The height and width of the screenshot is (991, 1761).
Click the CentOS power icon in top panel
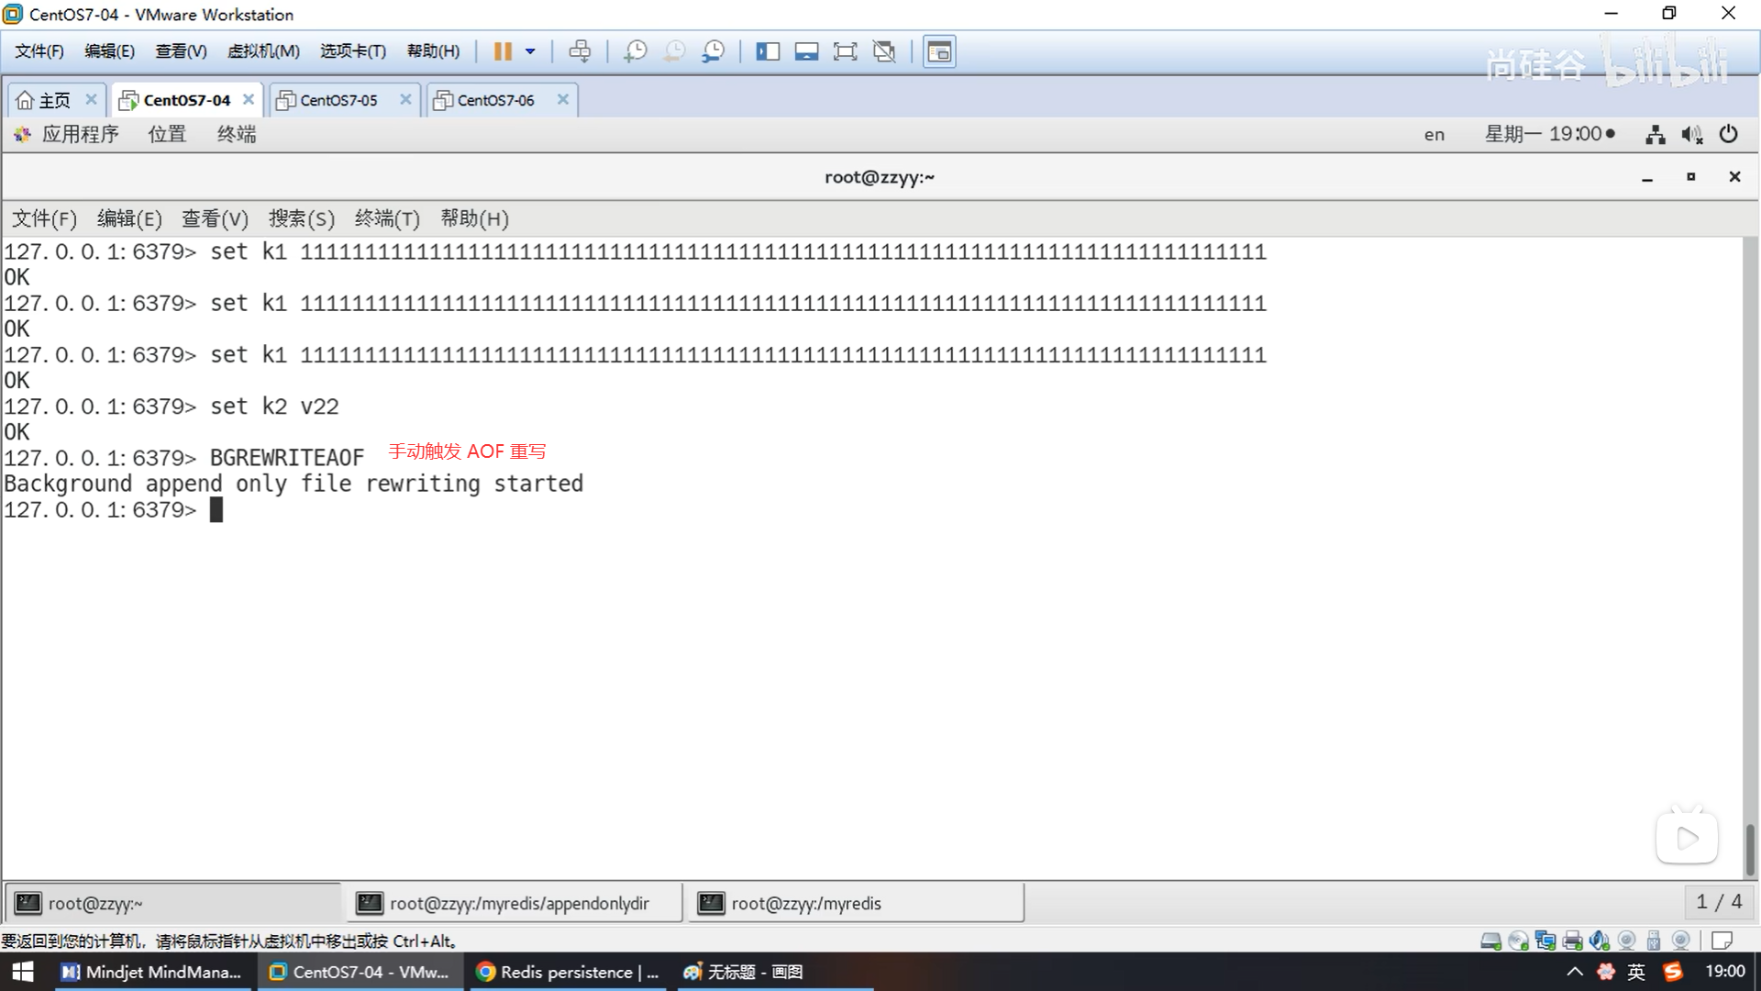pyautogui.click(x=1728, y=135)
